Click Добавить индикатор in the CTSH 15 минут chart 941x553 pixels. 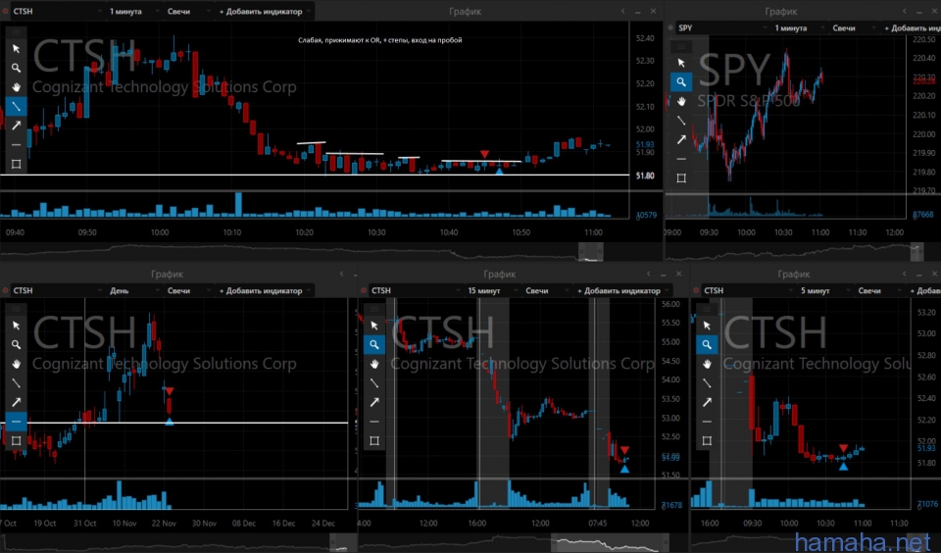coord(622,290)
